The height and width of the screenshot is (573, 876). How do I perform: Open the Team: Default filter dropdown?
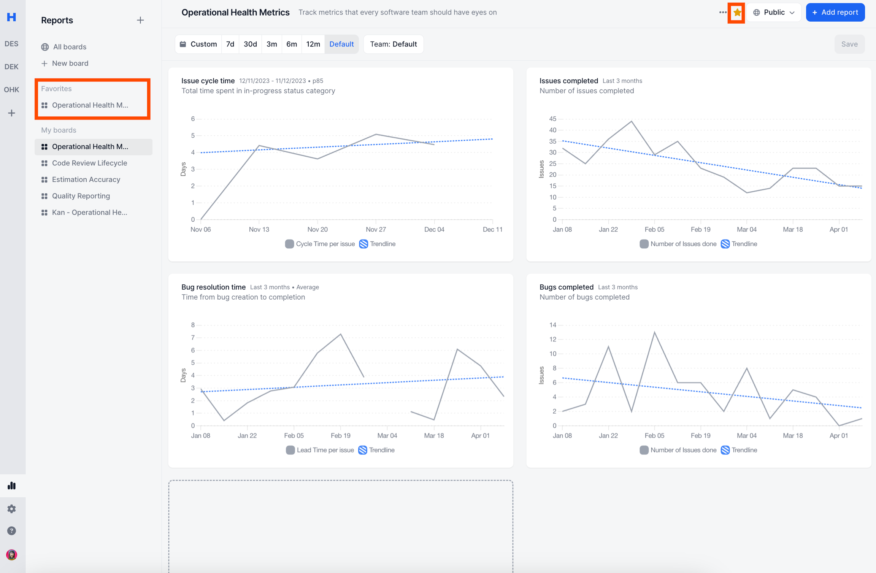[393, 44]
